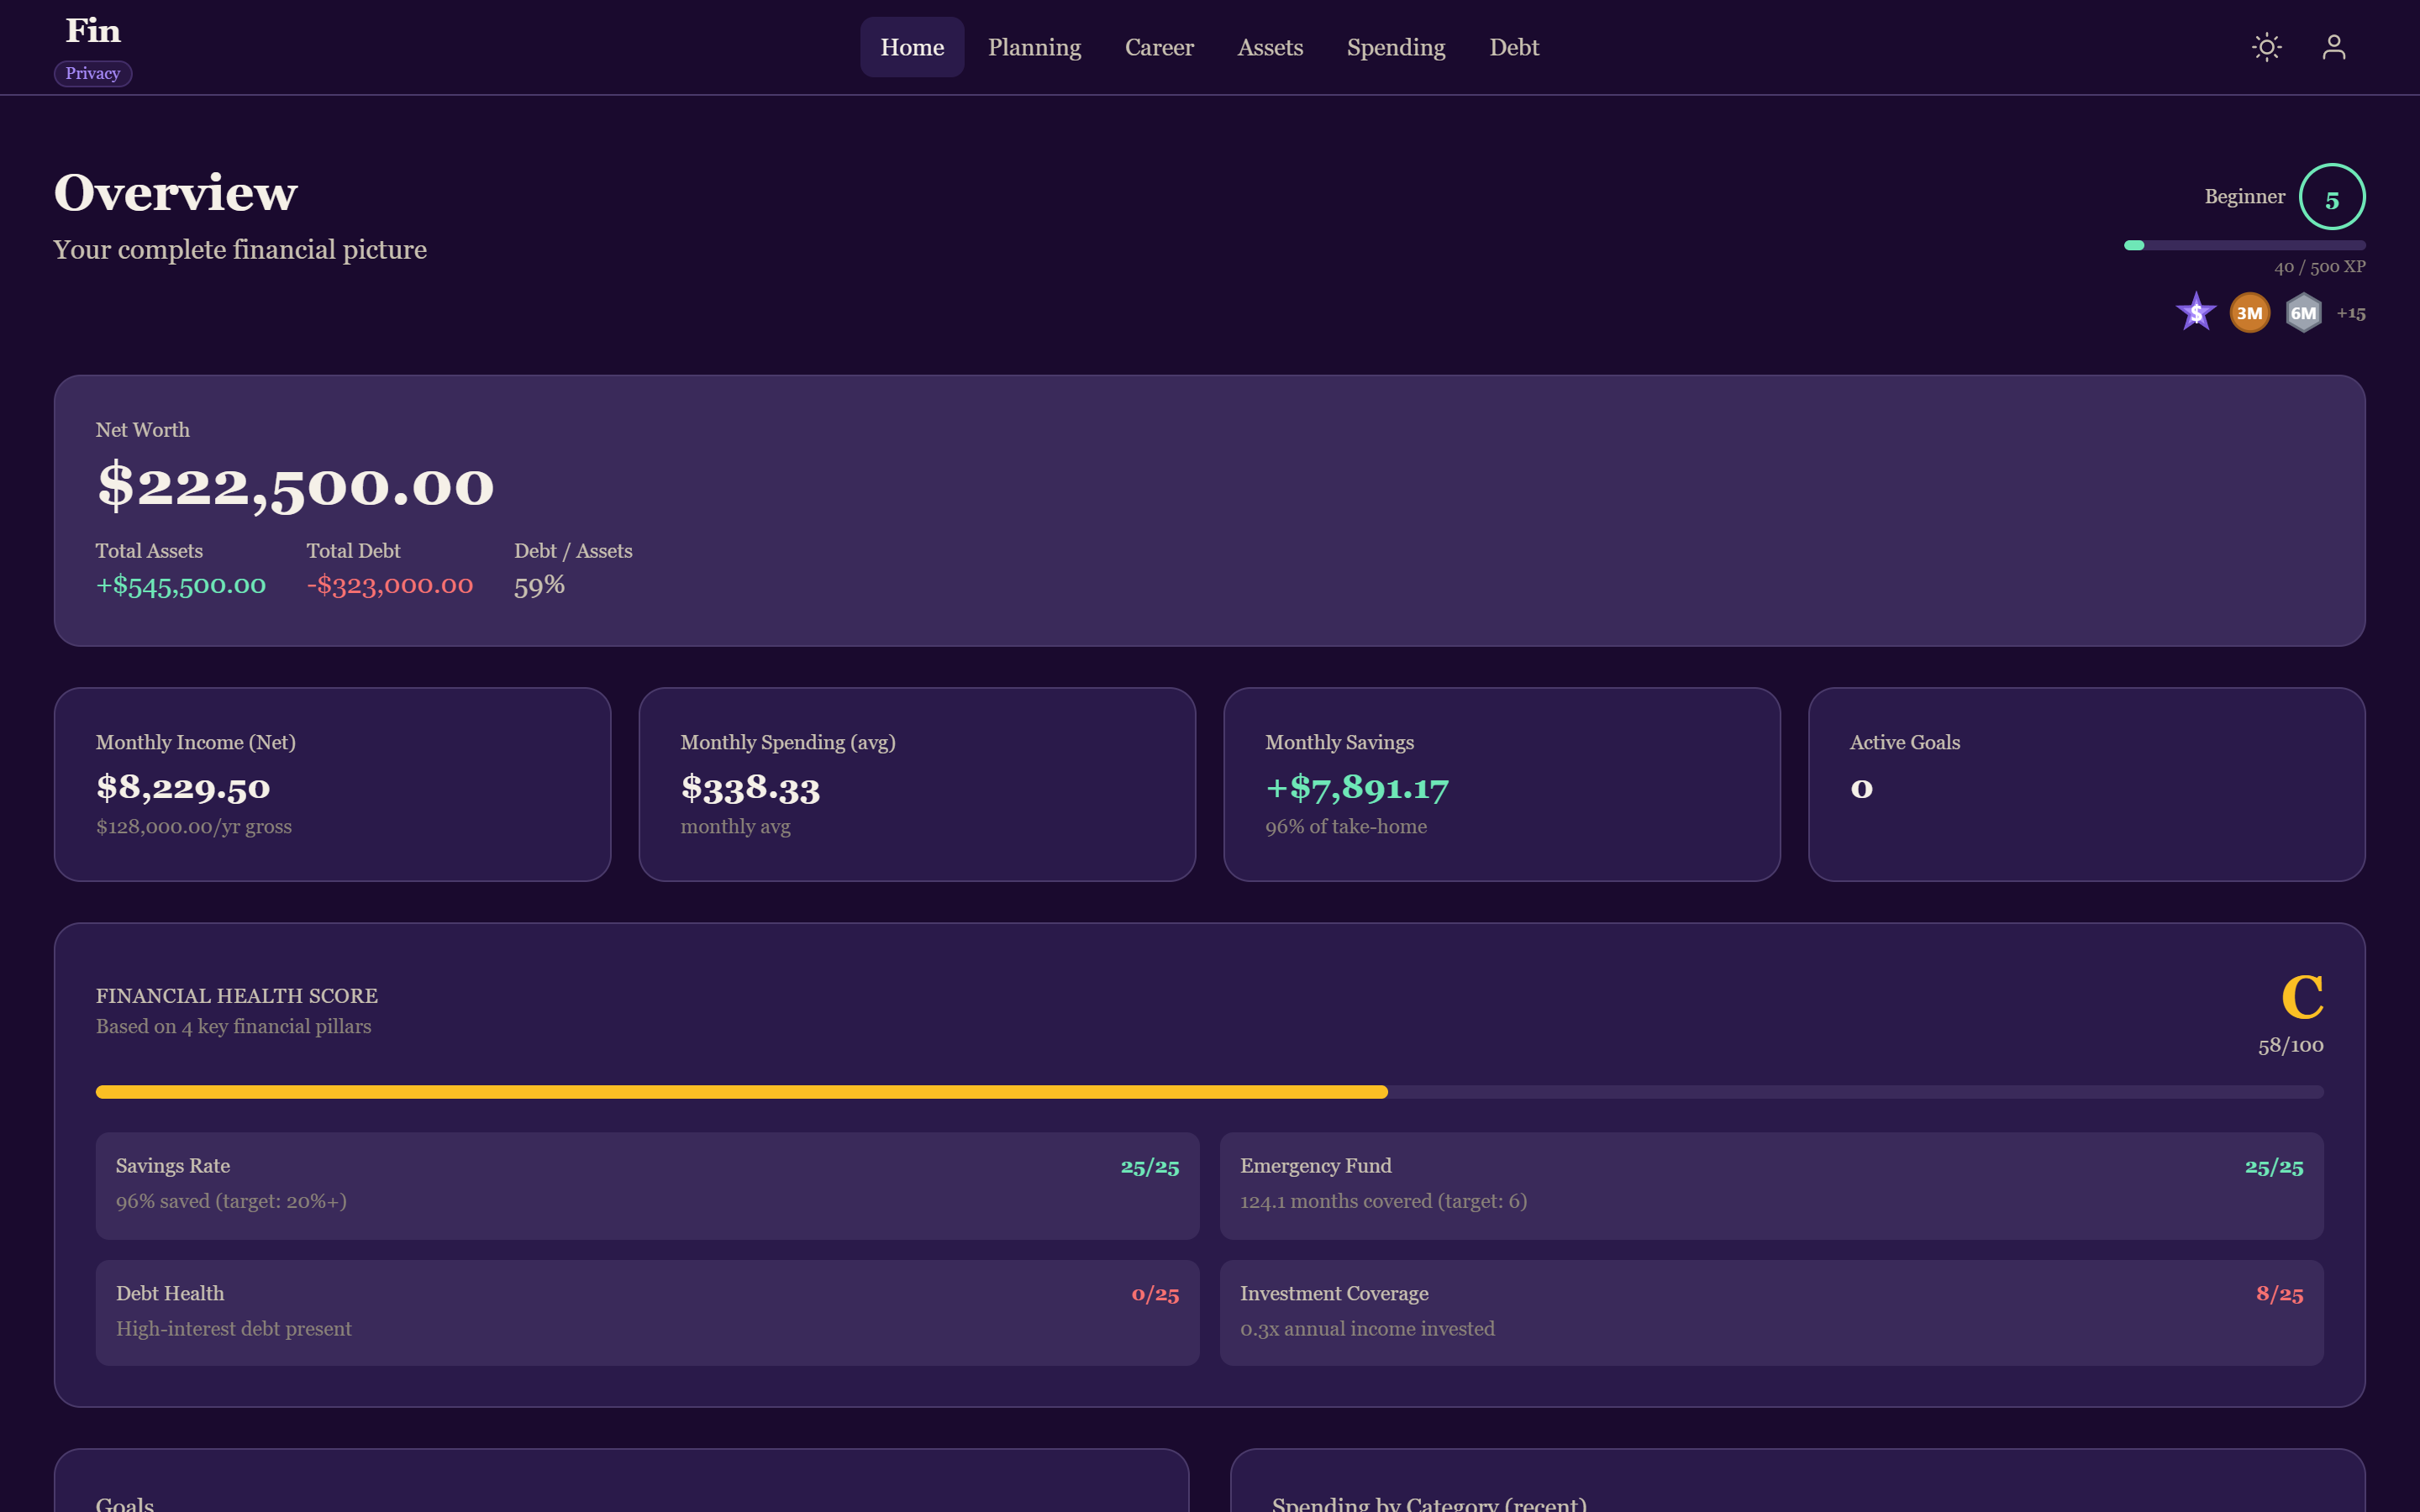Show the +15 more badges
Screen dimensions: 2420x1512
(2351, 314)
